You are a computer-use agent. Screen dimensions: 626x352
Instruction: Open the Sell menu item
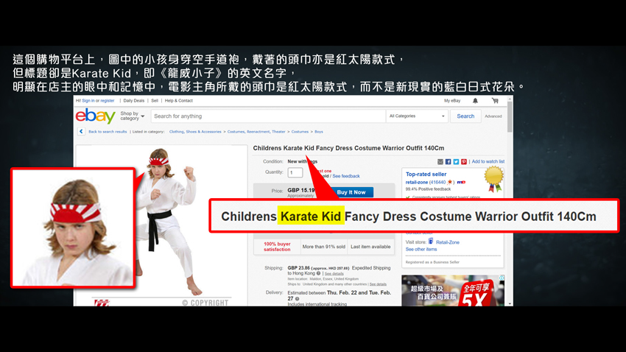coord(155,101)
